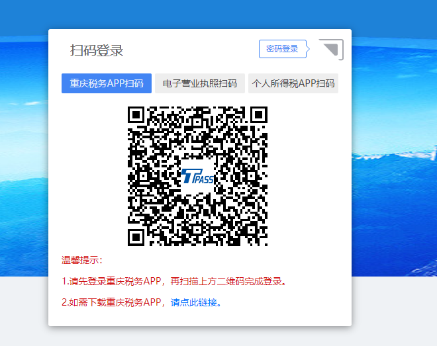The image size is (437, 346).
Task: Switch to 个人所得税APP扫码 tab
Action: click(x=293, y=83)
